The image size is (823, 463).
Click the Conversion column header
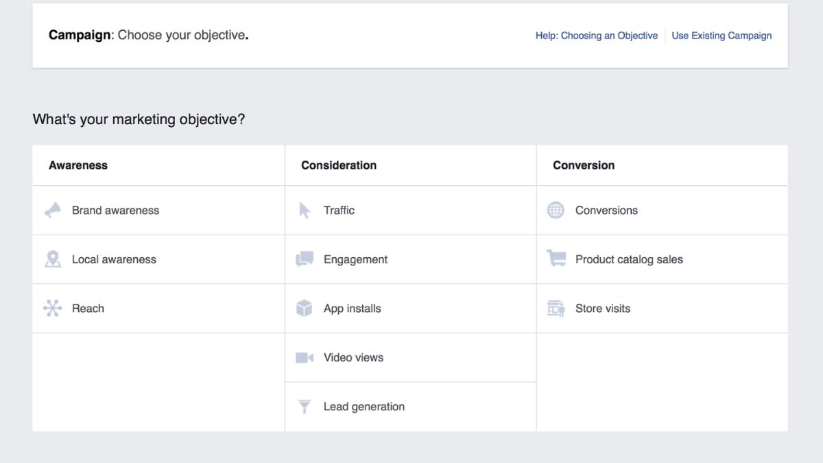[x=584, y=165]
